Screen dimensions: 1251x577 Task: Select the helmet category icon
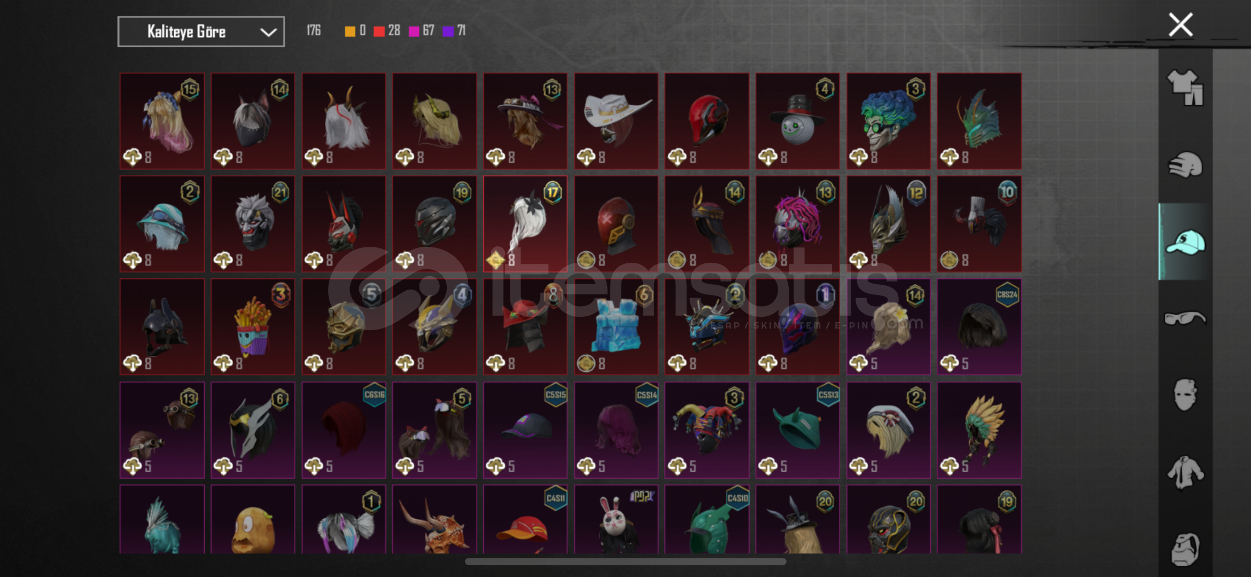pos(1185,165)
